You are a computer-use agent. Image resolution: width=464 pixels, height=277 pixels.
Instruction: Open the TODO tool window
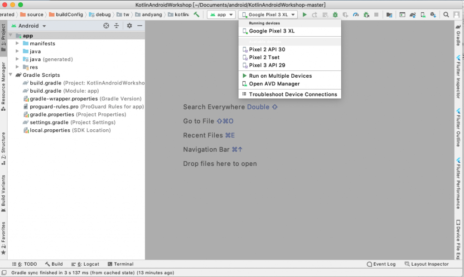(x=24, y=264)
